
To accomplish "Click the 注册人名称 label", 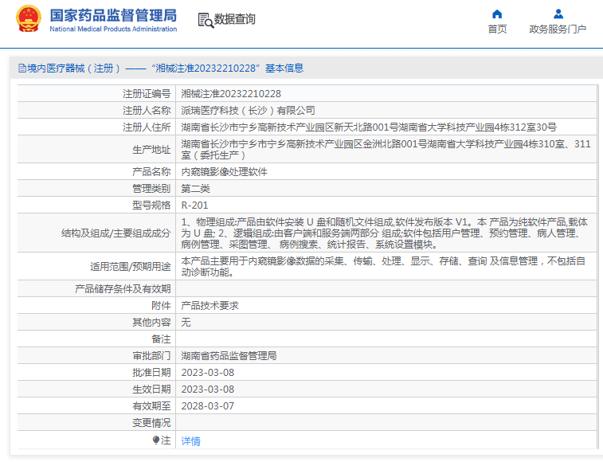I will click(147, 111).
